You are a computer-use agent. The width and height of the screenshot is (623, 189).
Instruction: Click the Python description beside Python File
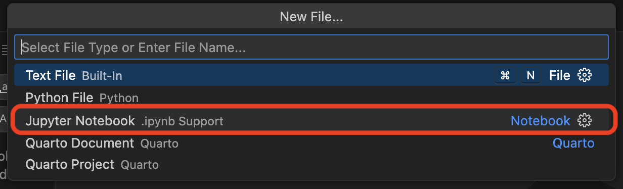(x=119, y=98)
